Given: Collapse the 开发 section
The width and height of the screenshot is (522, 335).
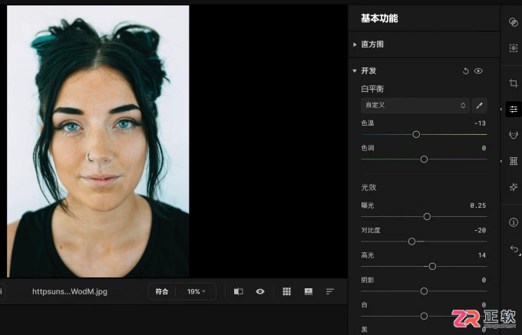Looking at the screenshot, I should coord(355,71).
